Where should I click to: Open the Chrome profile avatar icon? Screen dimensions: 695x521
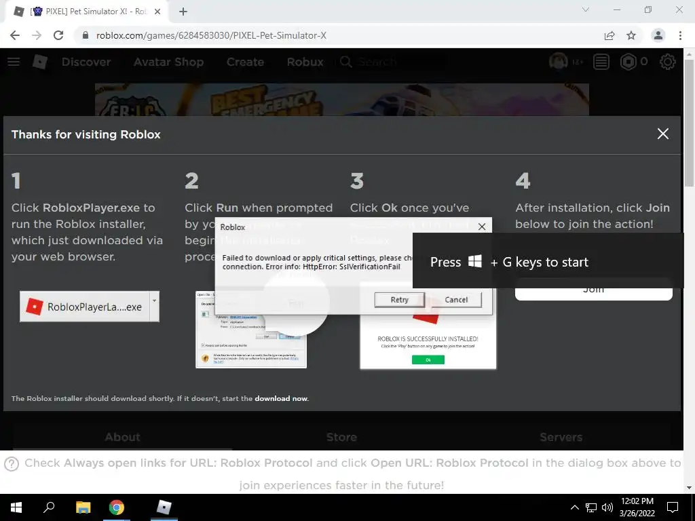pos(658,35)
